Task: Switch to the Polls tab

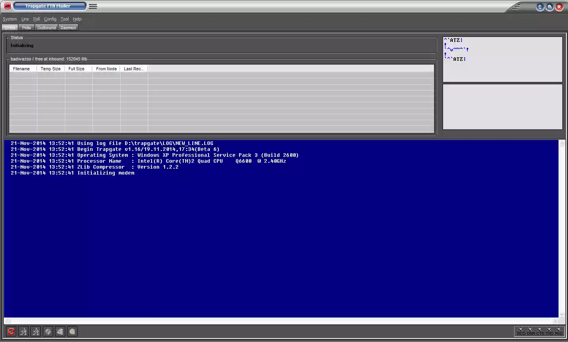Action: pos(26,27)
